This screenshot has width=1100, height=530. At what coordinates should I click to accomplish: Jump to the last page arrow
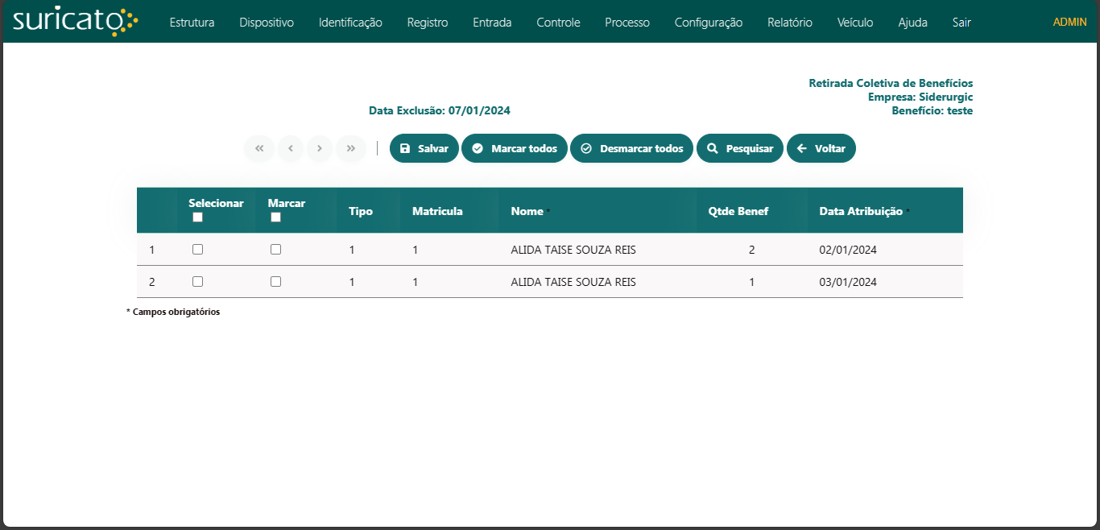tap(351, 148)
